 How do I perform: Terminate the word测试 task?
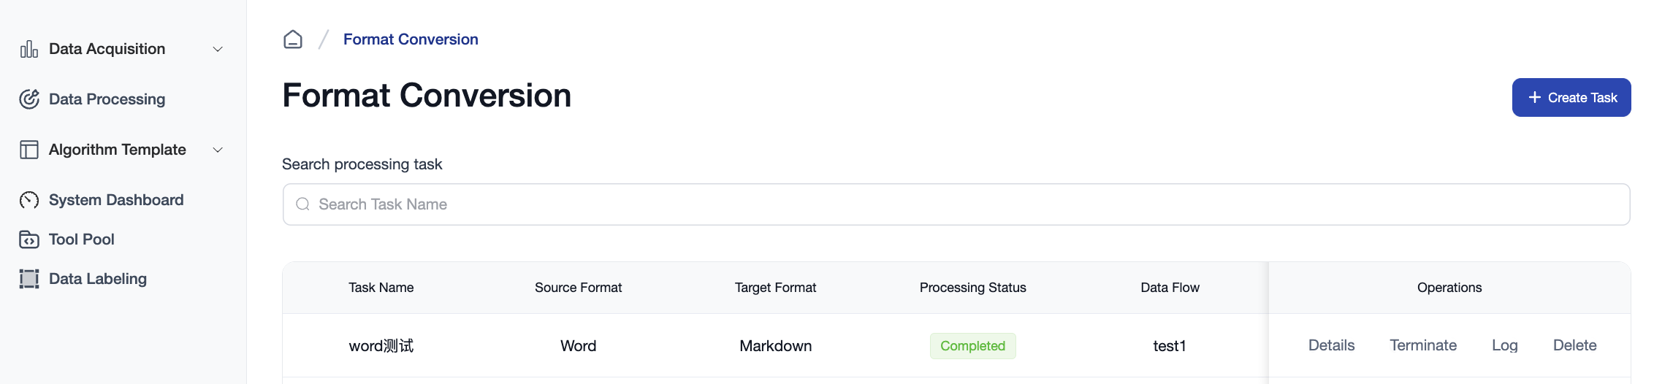click(1422, 345)
